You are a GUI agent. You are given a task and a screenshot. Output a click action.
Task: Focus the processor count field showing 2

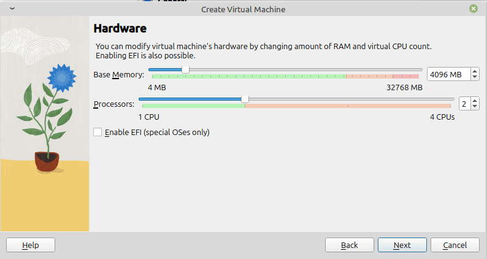coord(465,104)
